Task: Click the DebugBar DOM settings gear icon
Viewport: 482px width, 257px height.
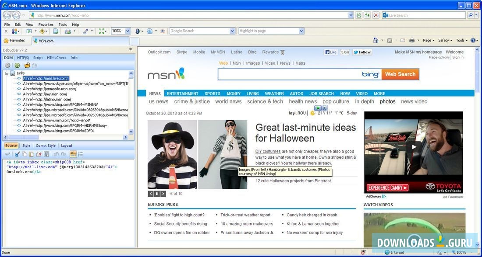Action: coord(7,65)
